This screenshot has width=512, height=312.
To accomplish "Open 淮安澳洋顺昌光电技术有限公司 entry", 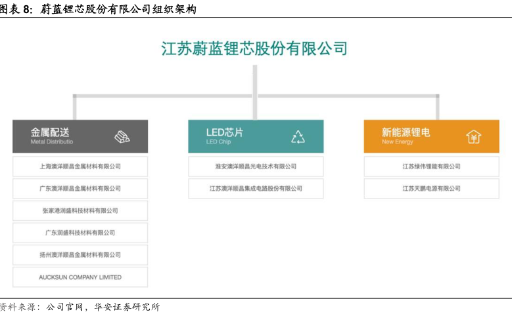I will coord(256,166).
